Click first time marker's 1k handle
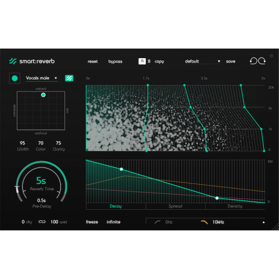The image size is (279, 279). (x=143, y=129)
